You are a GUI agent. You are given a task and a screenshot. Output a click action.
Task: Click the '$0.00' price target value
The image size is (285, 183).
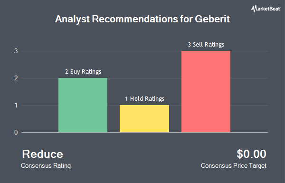[x=252, y=154]
